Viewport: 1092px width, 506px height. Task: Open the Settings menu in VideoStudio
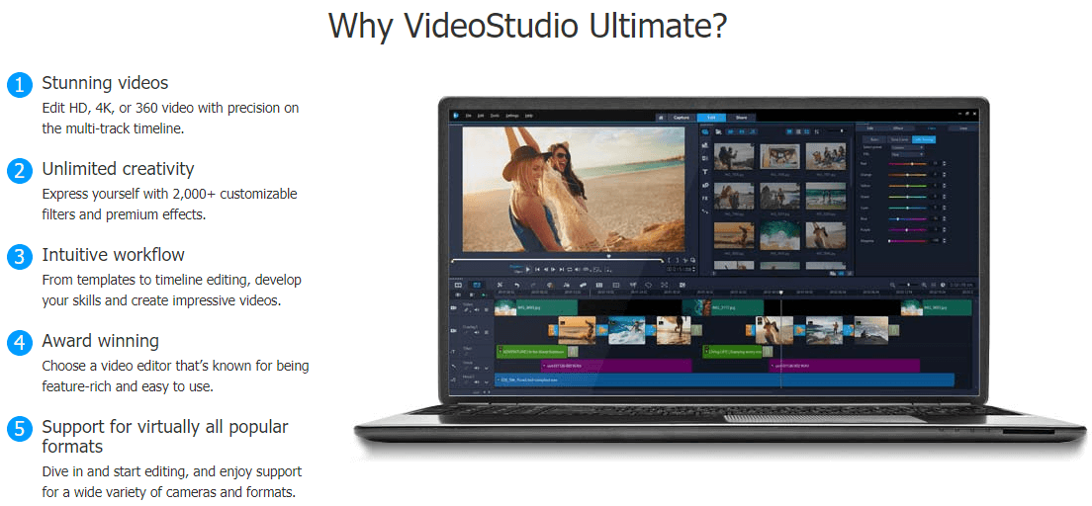tap(512, 116)
